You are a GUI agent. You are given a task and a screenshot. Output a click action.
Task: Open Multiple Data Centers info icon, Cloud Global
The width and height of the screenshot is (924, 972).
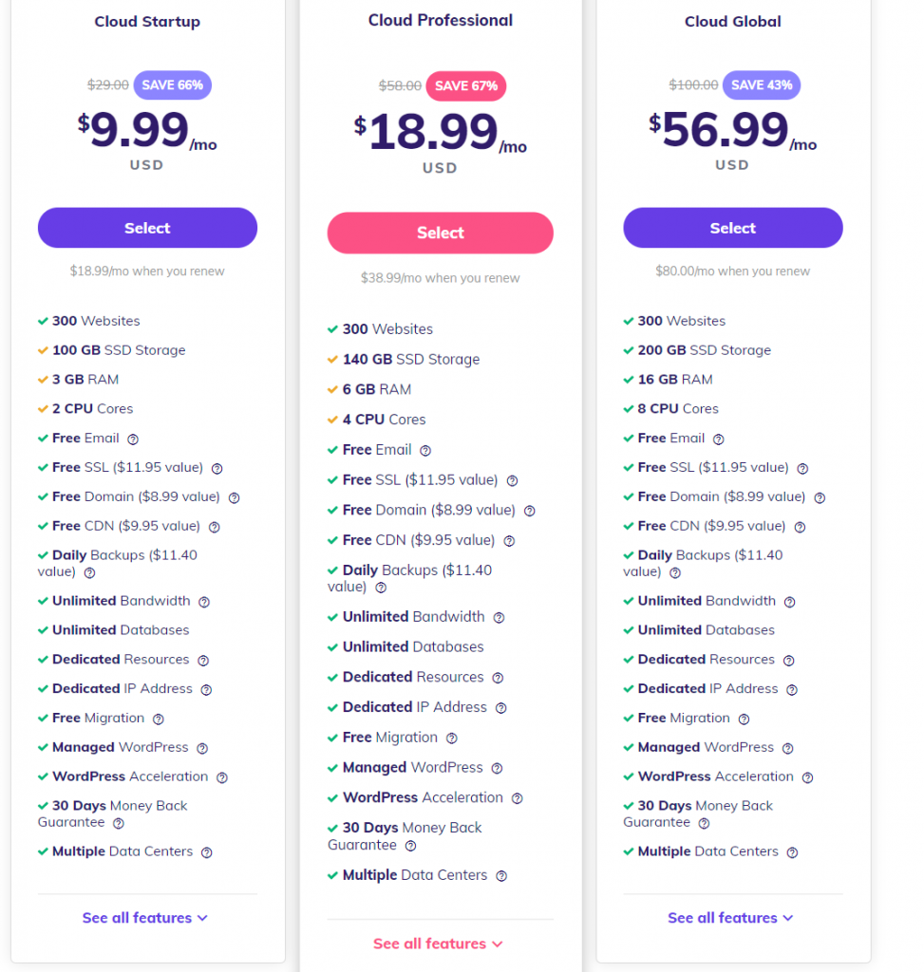pos(793,853)
